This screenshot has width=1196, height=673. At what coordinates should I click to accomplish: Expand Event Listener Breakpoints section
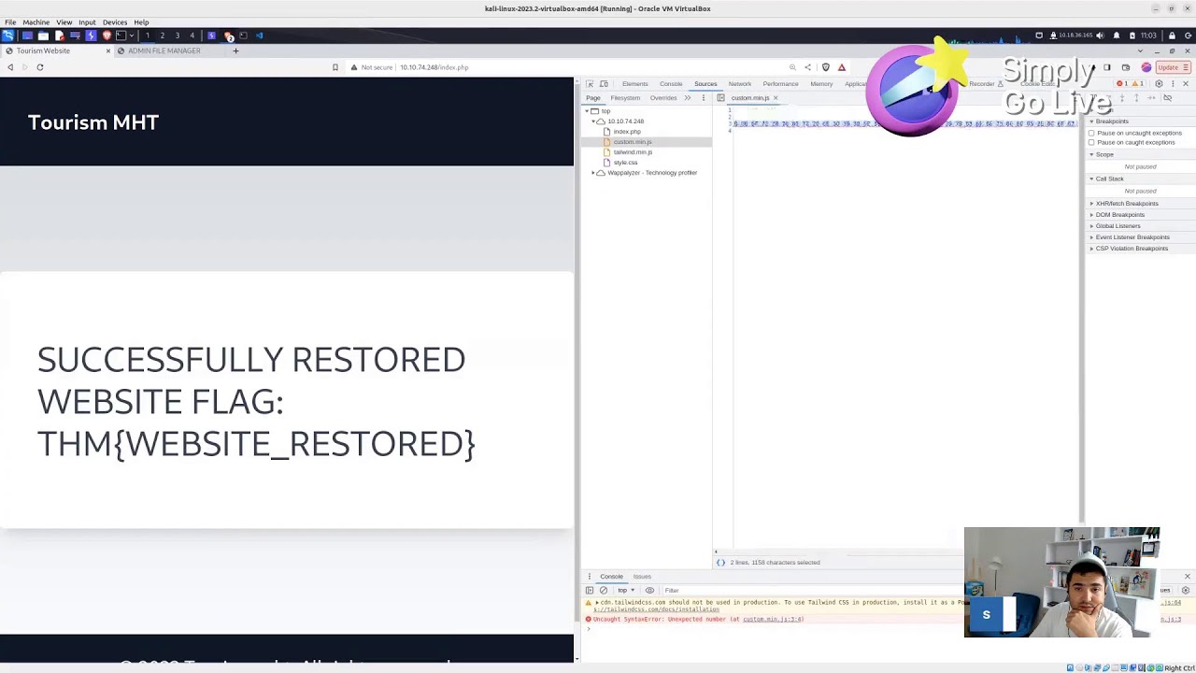1132,237
